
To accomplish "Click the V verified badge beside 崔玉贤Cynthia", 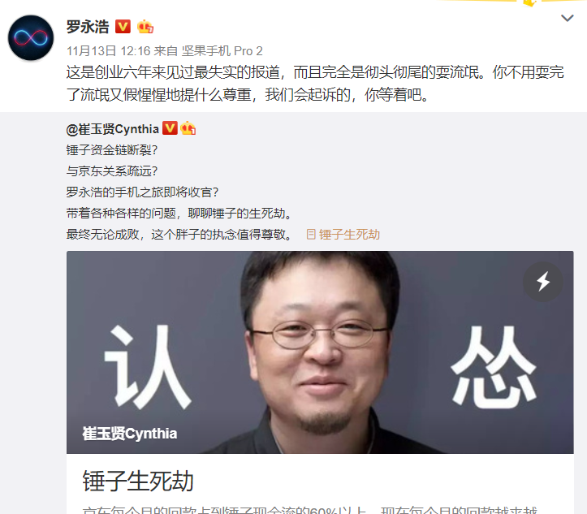I will (170, 128).
